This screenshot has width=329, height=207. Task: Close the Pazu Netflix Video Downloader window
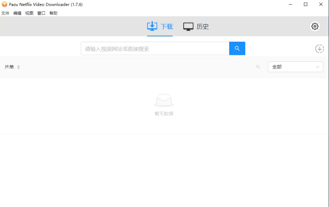[x=321, y=5]
